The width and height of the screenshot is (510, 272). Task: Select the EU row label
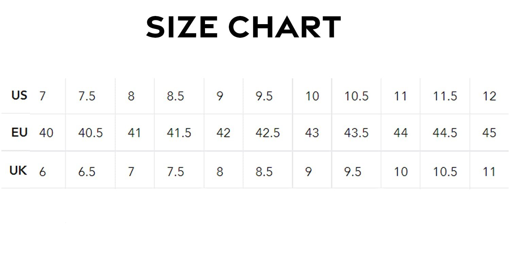click(19, 132)
